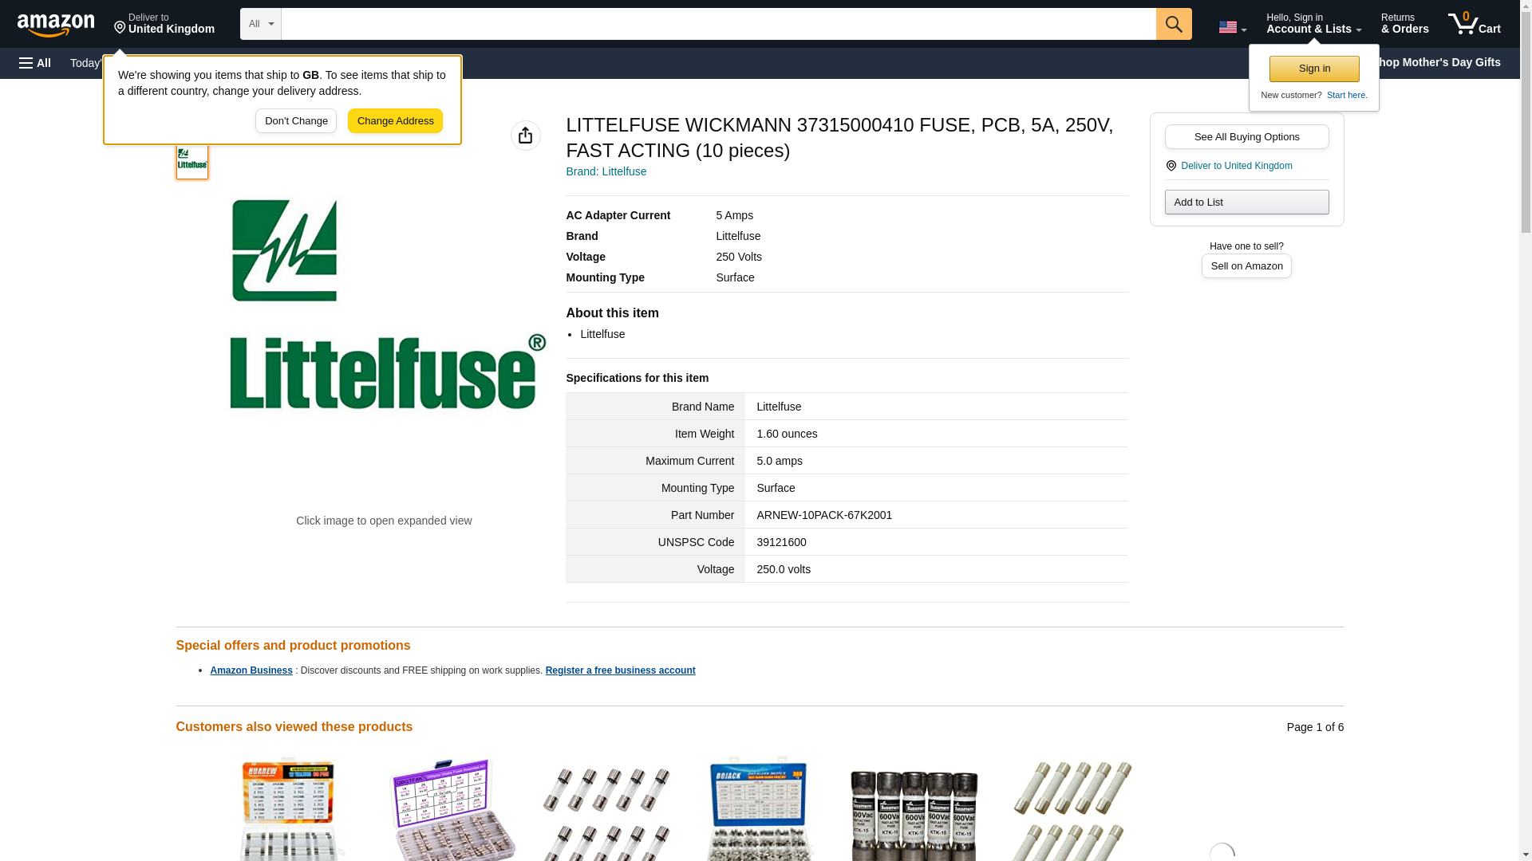
Task: Click the language flag selector
Action: [1232, 27]
